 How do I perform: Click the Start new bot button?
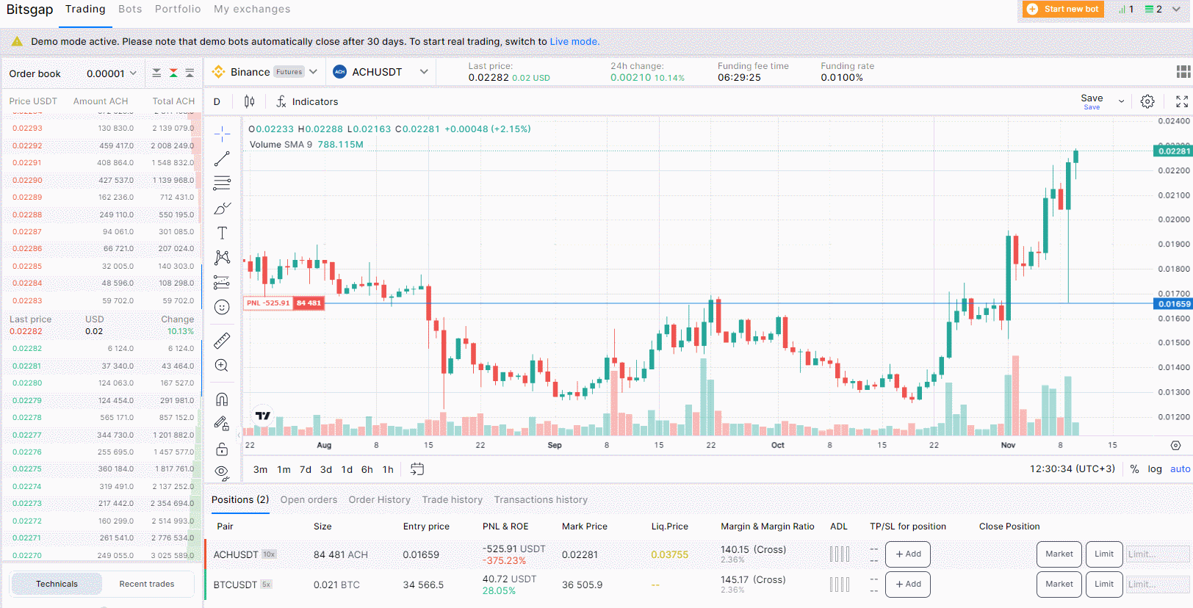tap(1063, 9)
